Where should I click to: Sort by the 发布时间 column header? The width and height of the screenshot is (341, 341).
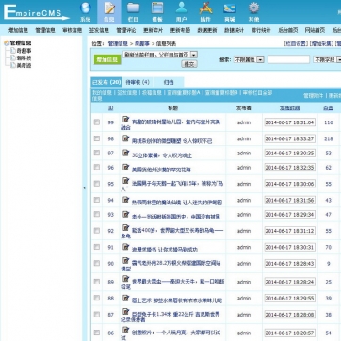coord(289,108)
